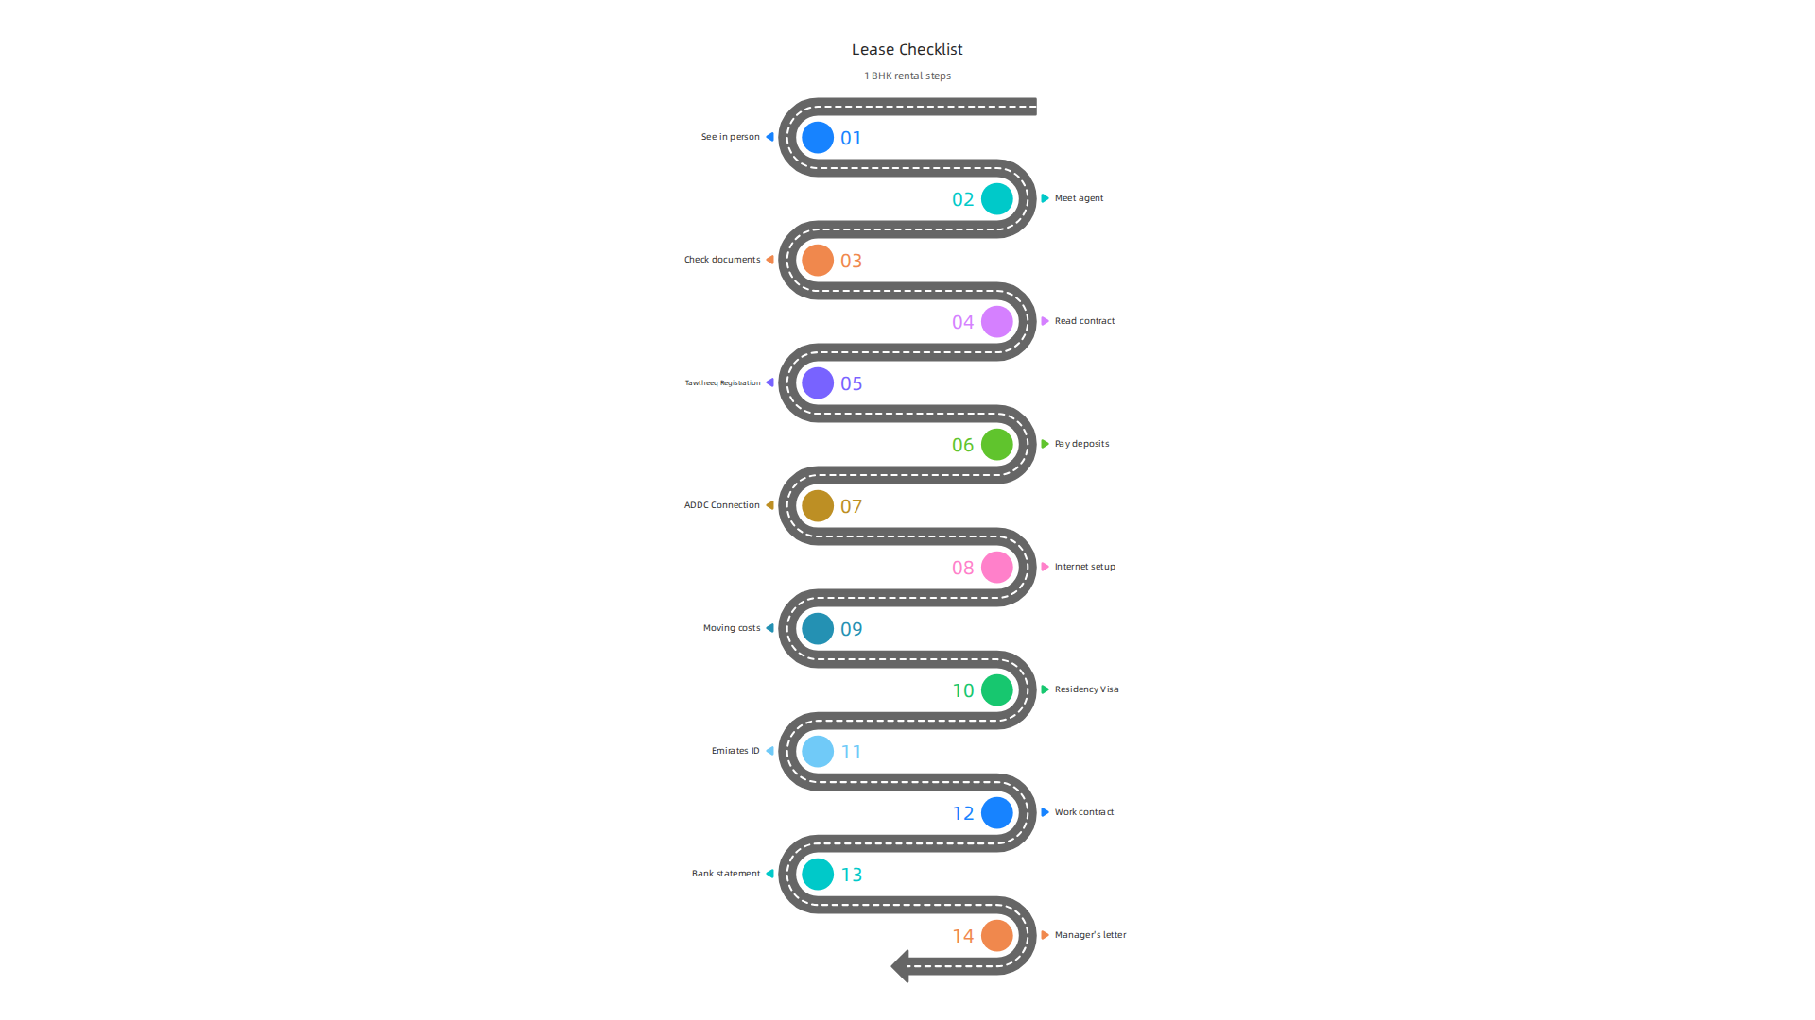This screenshot has height=1020, width=1815.
Task: Click the Lease Checklist title
Action: pyautogui.click(x=907, y=49)
